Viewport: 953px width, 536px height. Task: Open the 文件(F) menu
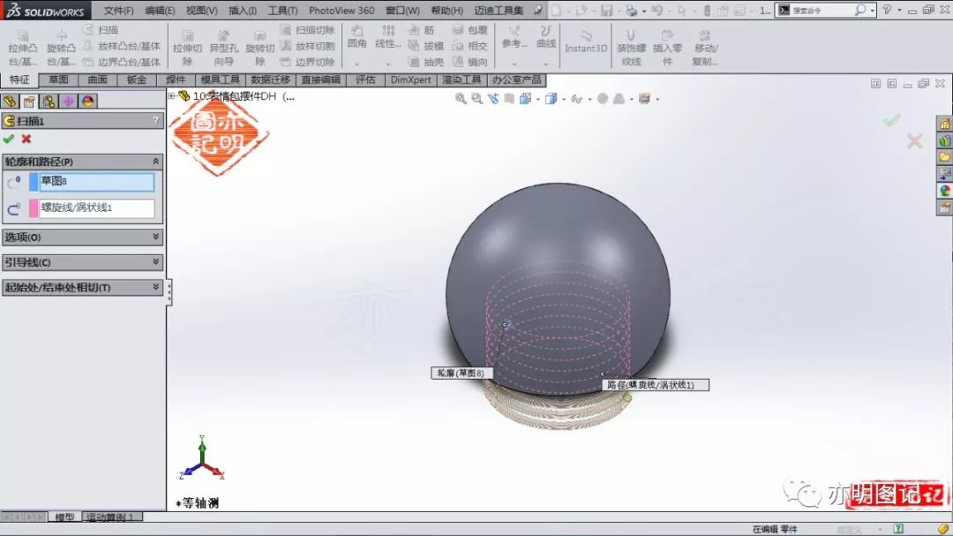118,11
